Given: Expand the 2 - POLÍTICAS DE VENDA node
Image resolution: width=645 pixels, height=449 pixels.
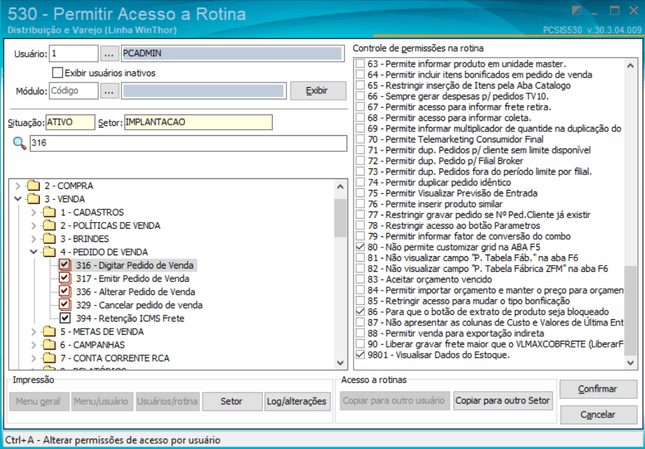Looking at the screenshot, I should coord(34,226).
